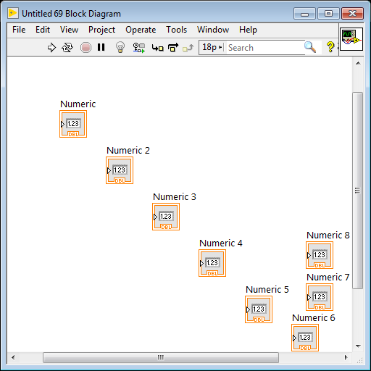The height and width of the screenshot is (371, 371).
Task: Open Context Help question mark
Action: (x=330, y=47)
